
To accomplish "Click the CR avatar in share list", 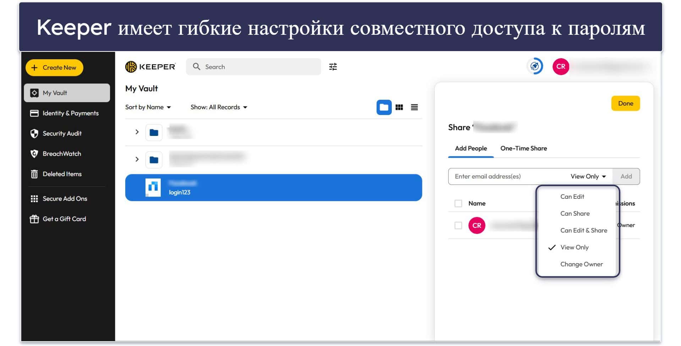I will point(477,225).
